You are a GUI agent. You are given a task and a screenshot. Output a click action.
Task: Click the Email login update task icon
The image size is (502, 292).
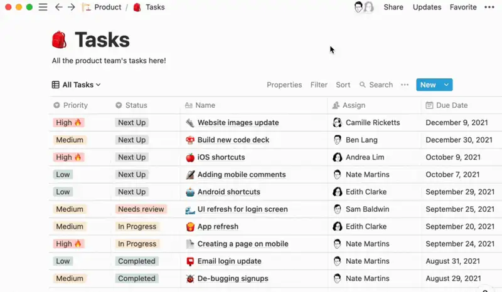tap(190, 261)
